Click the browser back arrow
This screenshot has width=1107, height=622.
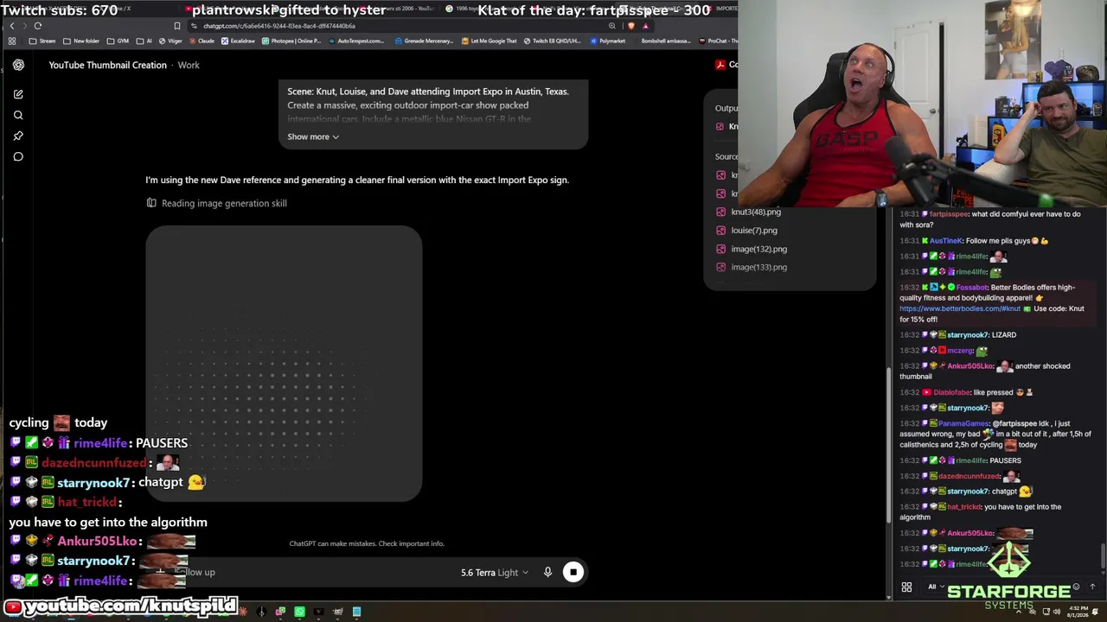(11, 26)
